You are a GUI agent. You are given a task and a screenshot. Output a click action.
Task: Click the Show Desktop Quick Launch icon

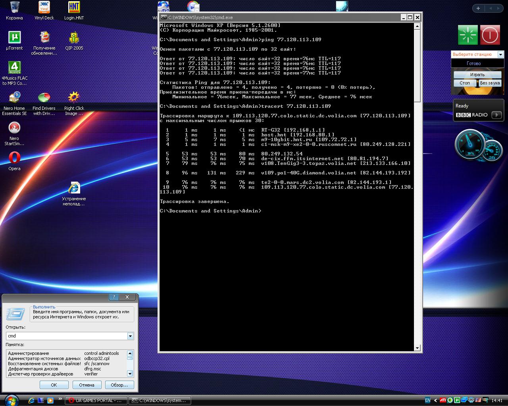[41, 400]
